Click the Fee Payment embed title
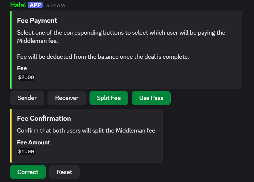Screen dimensions: 254x182 point(37,20)
